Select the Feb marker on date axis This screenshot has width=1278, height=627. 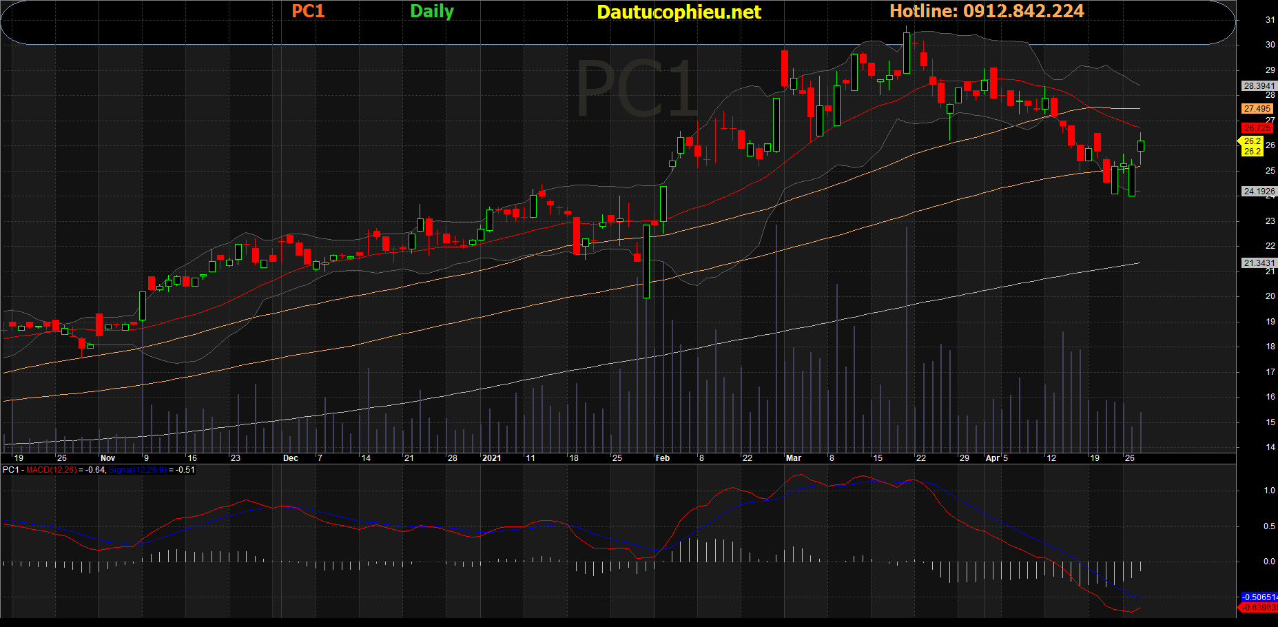tap(662, 458)
